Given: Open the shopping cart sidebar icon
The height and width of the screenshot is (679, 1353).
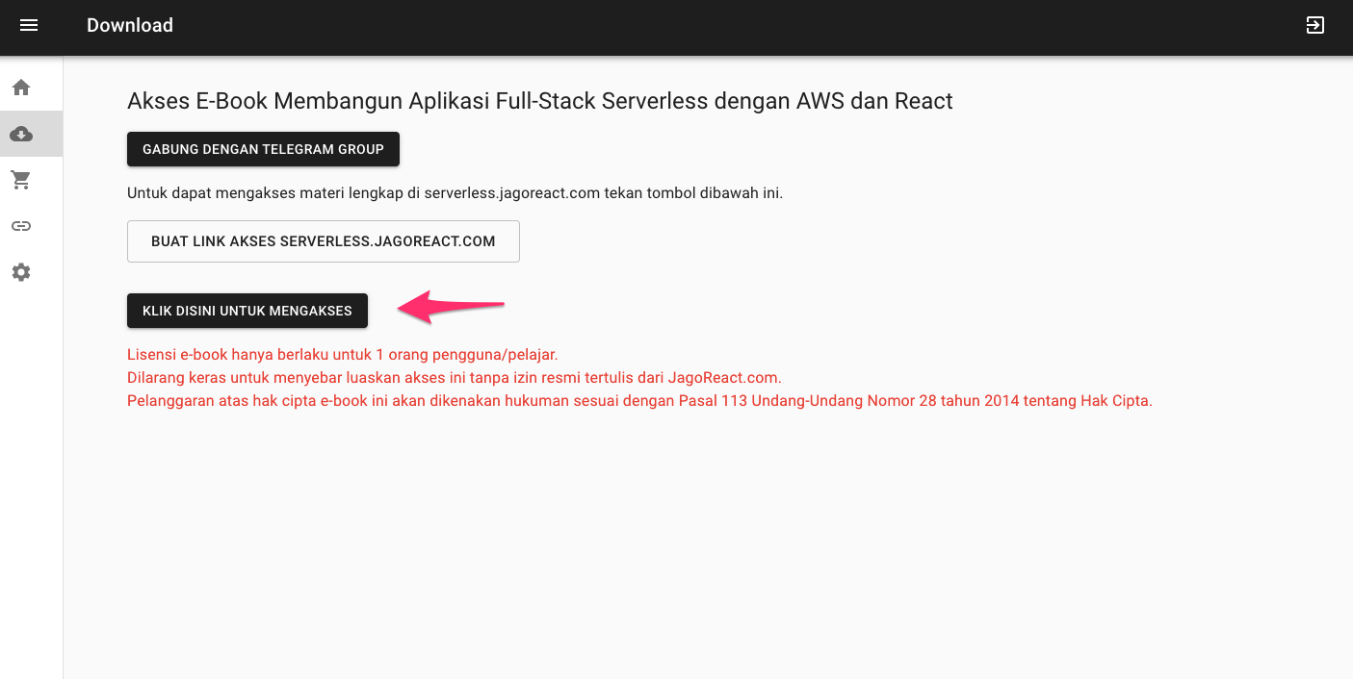Looking at the screenshot, I should (x=21, y=180).
